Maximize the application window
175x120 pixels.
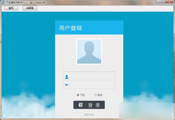click(x=162, y=2)
